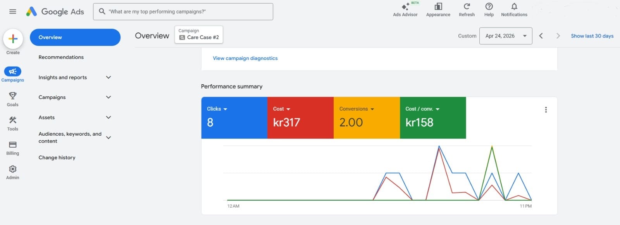
Task: Click the Create plus button
Action: point(13,39)
